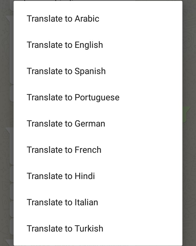Set French as the target language
The height and width of the screenshot is (246, 196).
click(x=98, y=150)
